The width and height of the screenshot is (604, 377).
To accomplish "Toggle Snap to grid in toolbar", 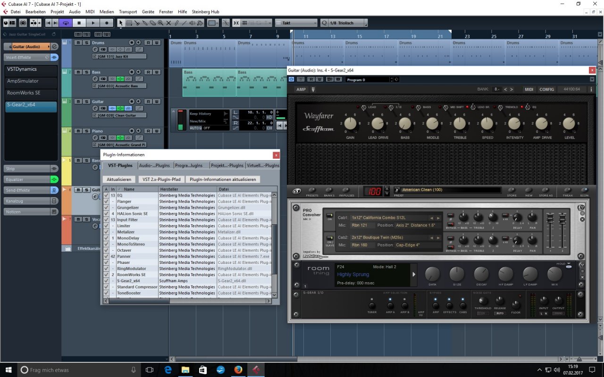I will click(x=236, y=23).
